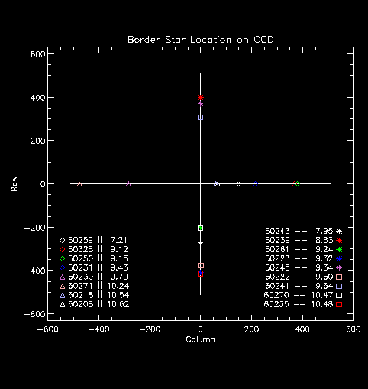This screenshot has width=368, height=389.
Task: Click the '600' tick label on the Row axis
Action: [x=38, y=54]
